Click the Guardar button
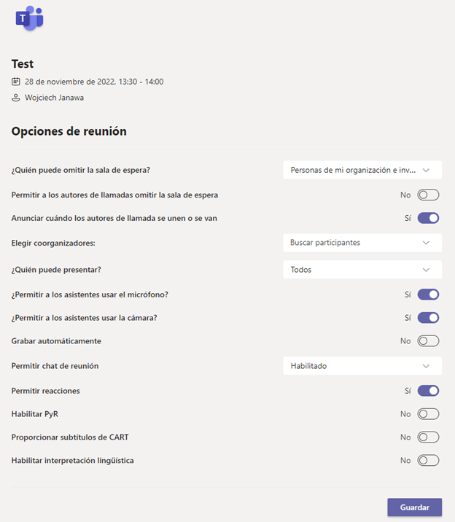 click(414, 507)
